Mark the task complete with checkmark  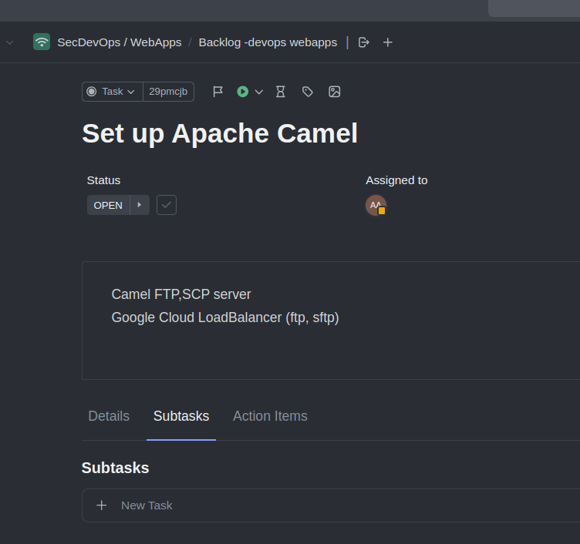(x=167, y=205)
